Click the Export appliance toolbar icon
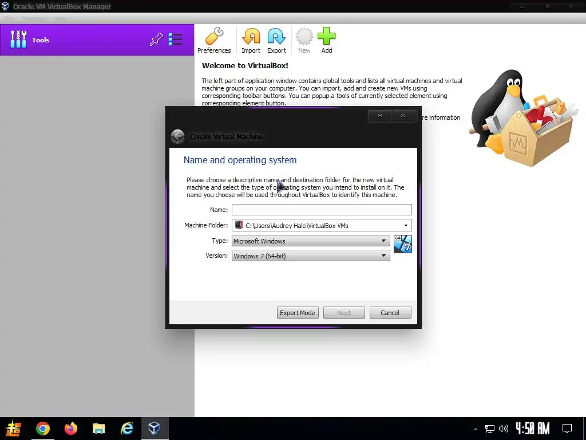 coord(276,41)
